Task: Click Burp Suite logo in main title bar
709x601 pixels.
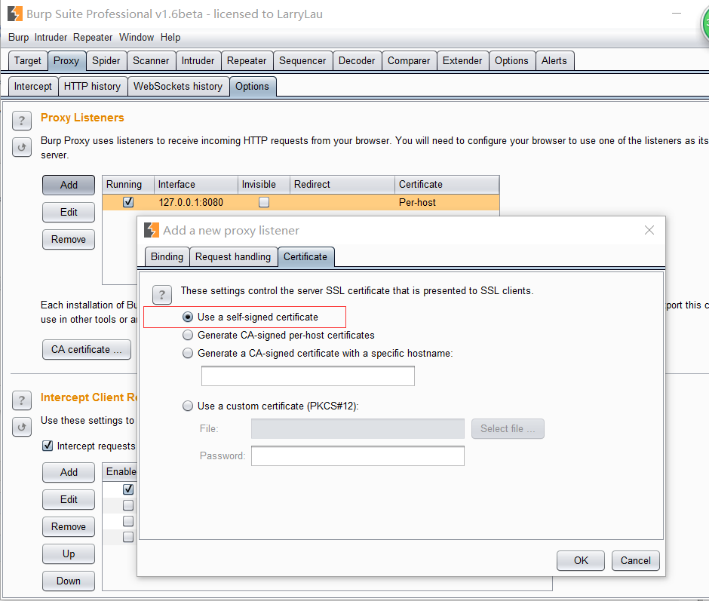Action: [15, 14]
